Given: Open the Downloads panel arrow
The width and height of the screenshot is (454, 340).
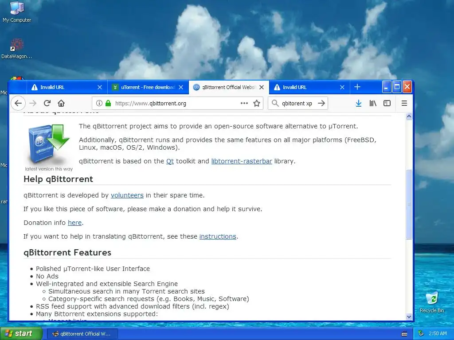Looking at the screenshot, I should [358, 103].
